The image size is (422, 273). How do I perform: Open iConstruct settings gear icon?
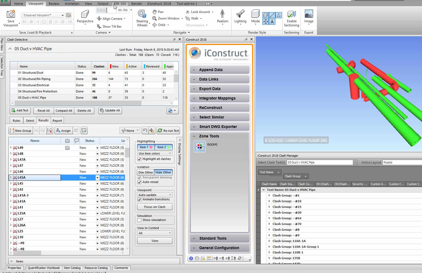tap(197, 258)
